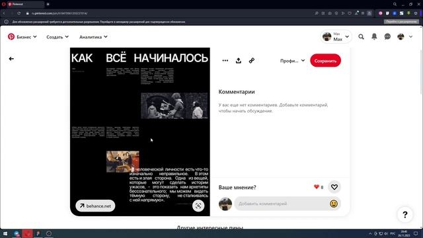423x238 pixels.
Task: View 8 reactions count
Action: pos(319,187)
